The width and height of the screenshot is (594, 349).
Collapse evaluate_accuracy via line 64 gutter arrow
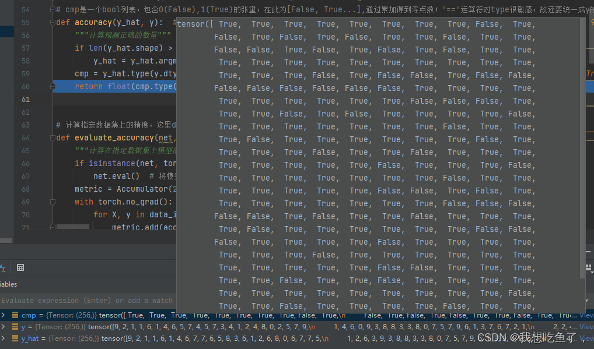point(52,138)
